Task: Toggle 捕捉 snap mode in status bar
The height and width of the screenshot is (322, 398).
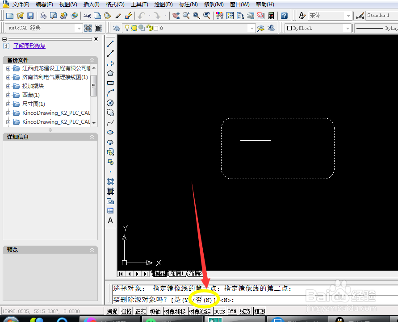Action: click(112, 311)
